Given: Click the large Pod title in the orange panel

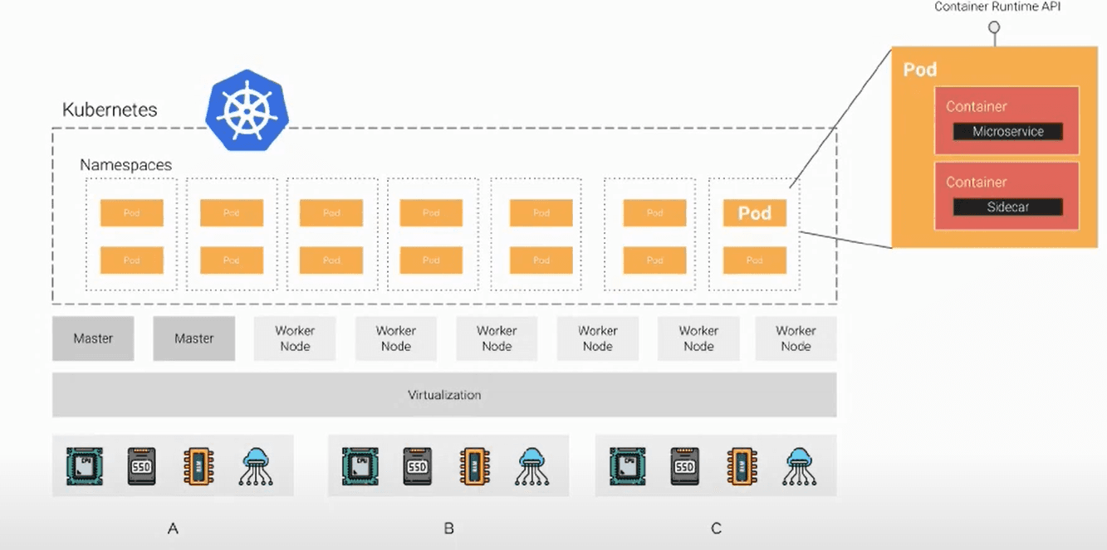Looking at the screenshot, I should [x=920, y=70].
